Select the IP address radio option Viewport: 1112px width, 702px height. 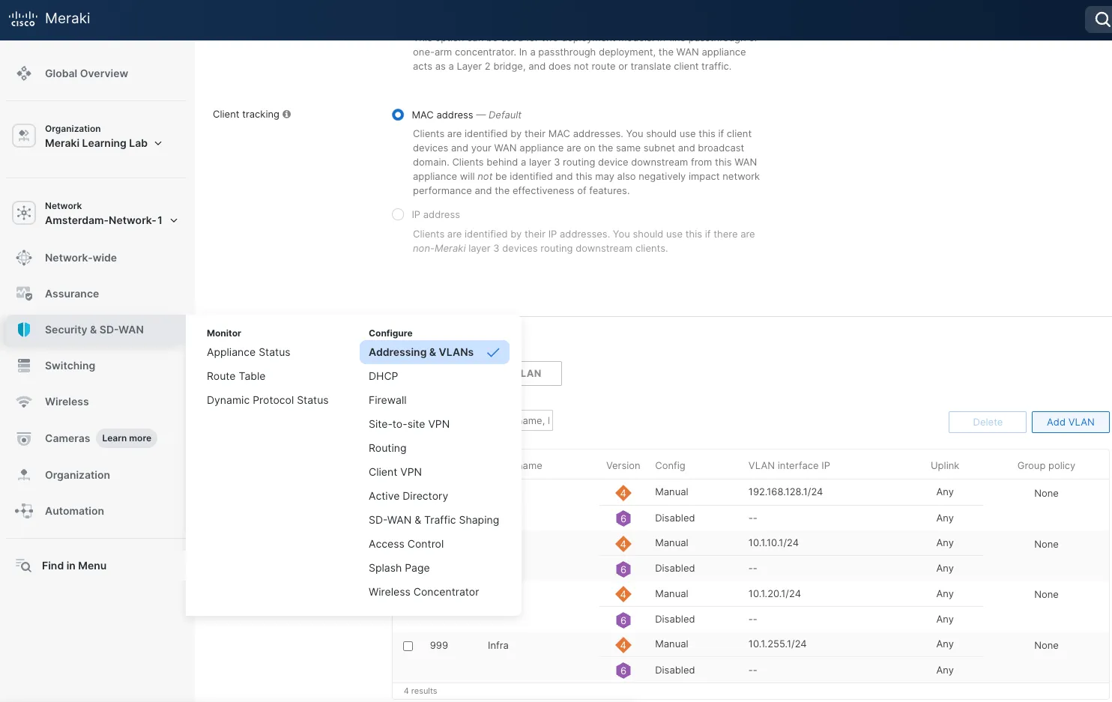click(x=398, y=215)
